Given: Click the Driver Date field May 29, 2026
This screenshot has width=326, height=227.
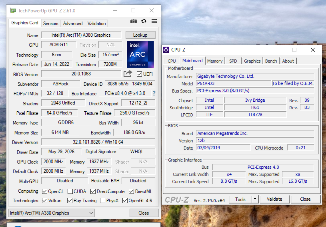Looking at the screenshot, I should (x=61, y=152).
